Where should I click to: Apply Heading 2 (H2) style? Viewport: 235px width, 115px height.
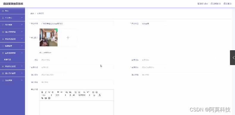(70, 92)
